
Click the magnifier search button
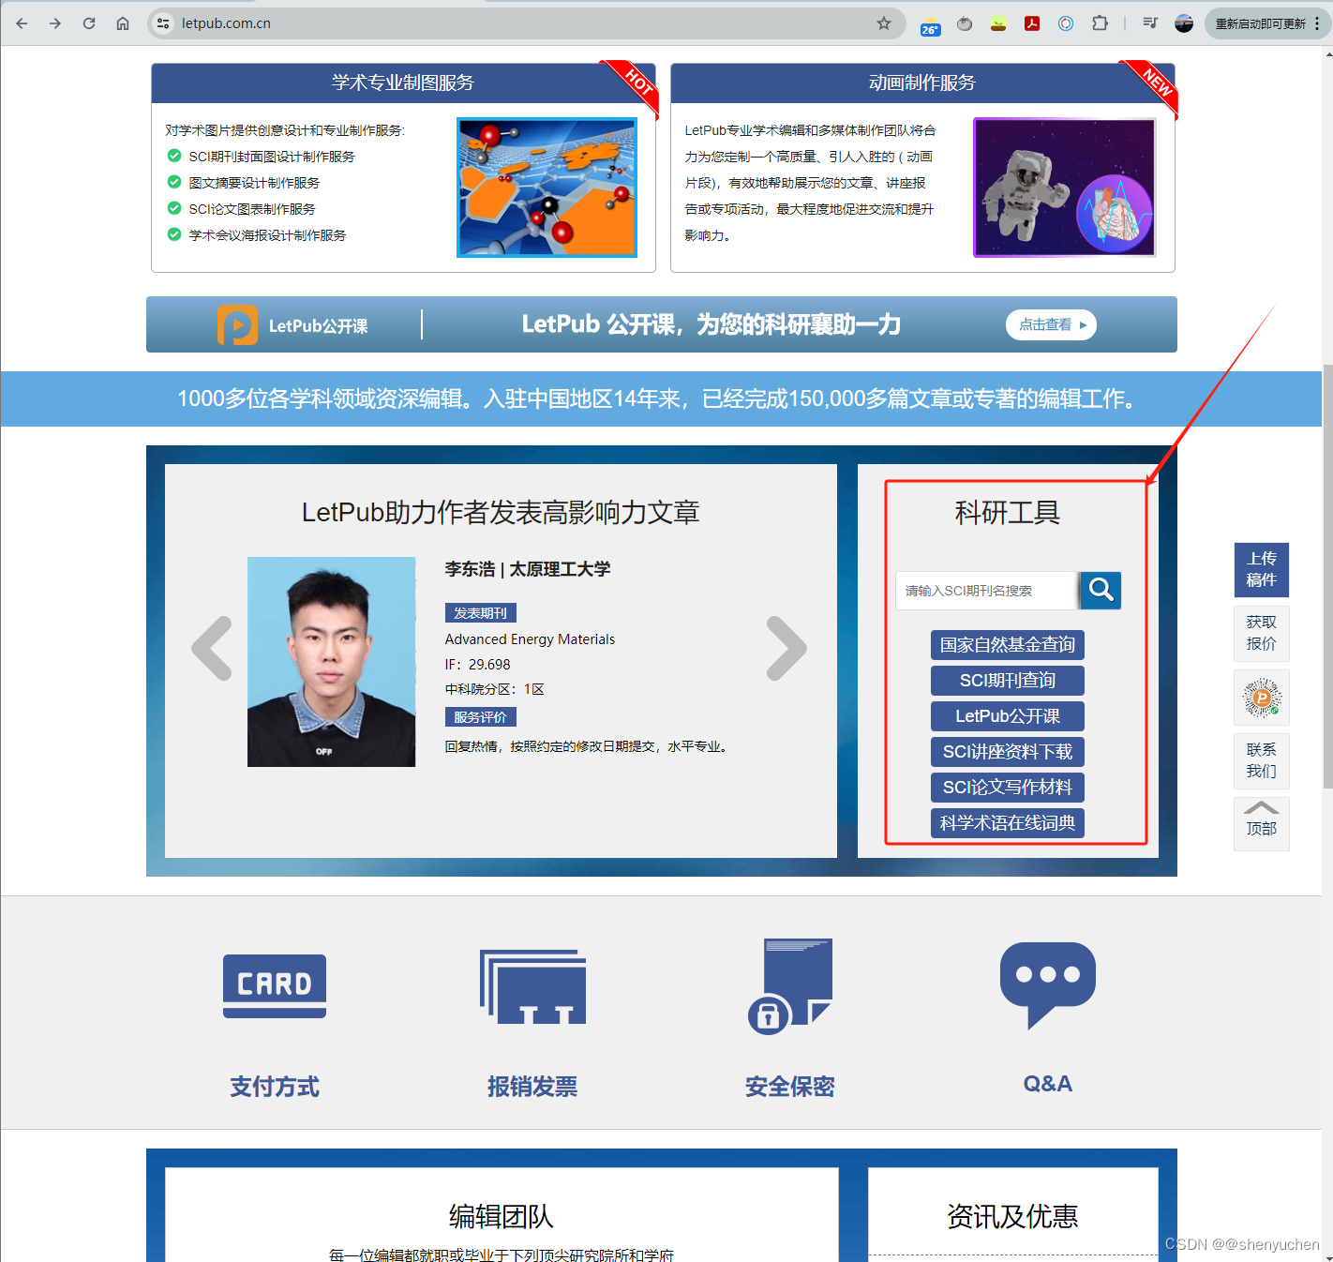pos(1101,591)
